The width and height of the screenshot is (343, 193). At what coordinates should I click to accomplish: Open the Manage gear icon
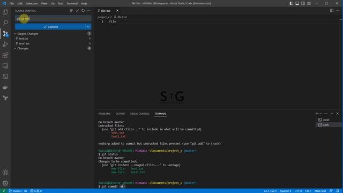5,183
